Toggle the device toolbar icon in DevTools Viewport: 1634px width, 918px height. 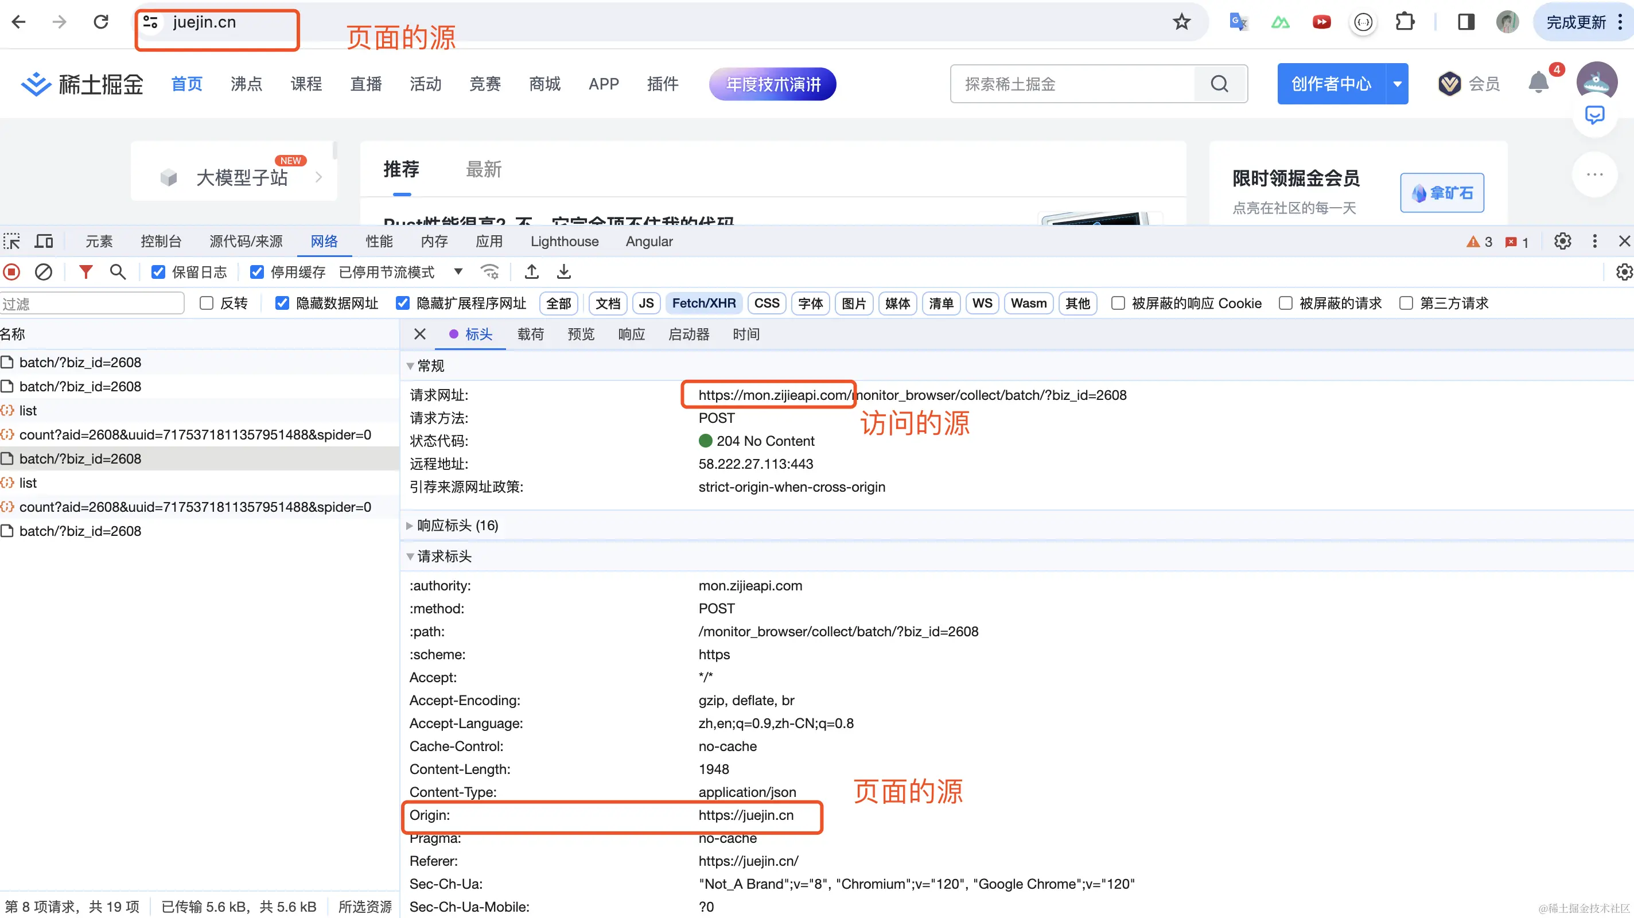(x=44, y=241)
